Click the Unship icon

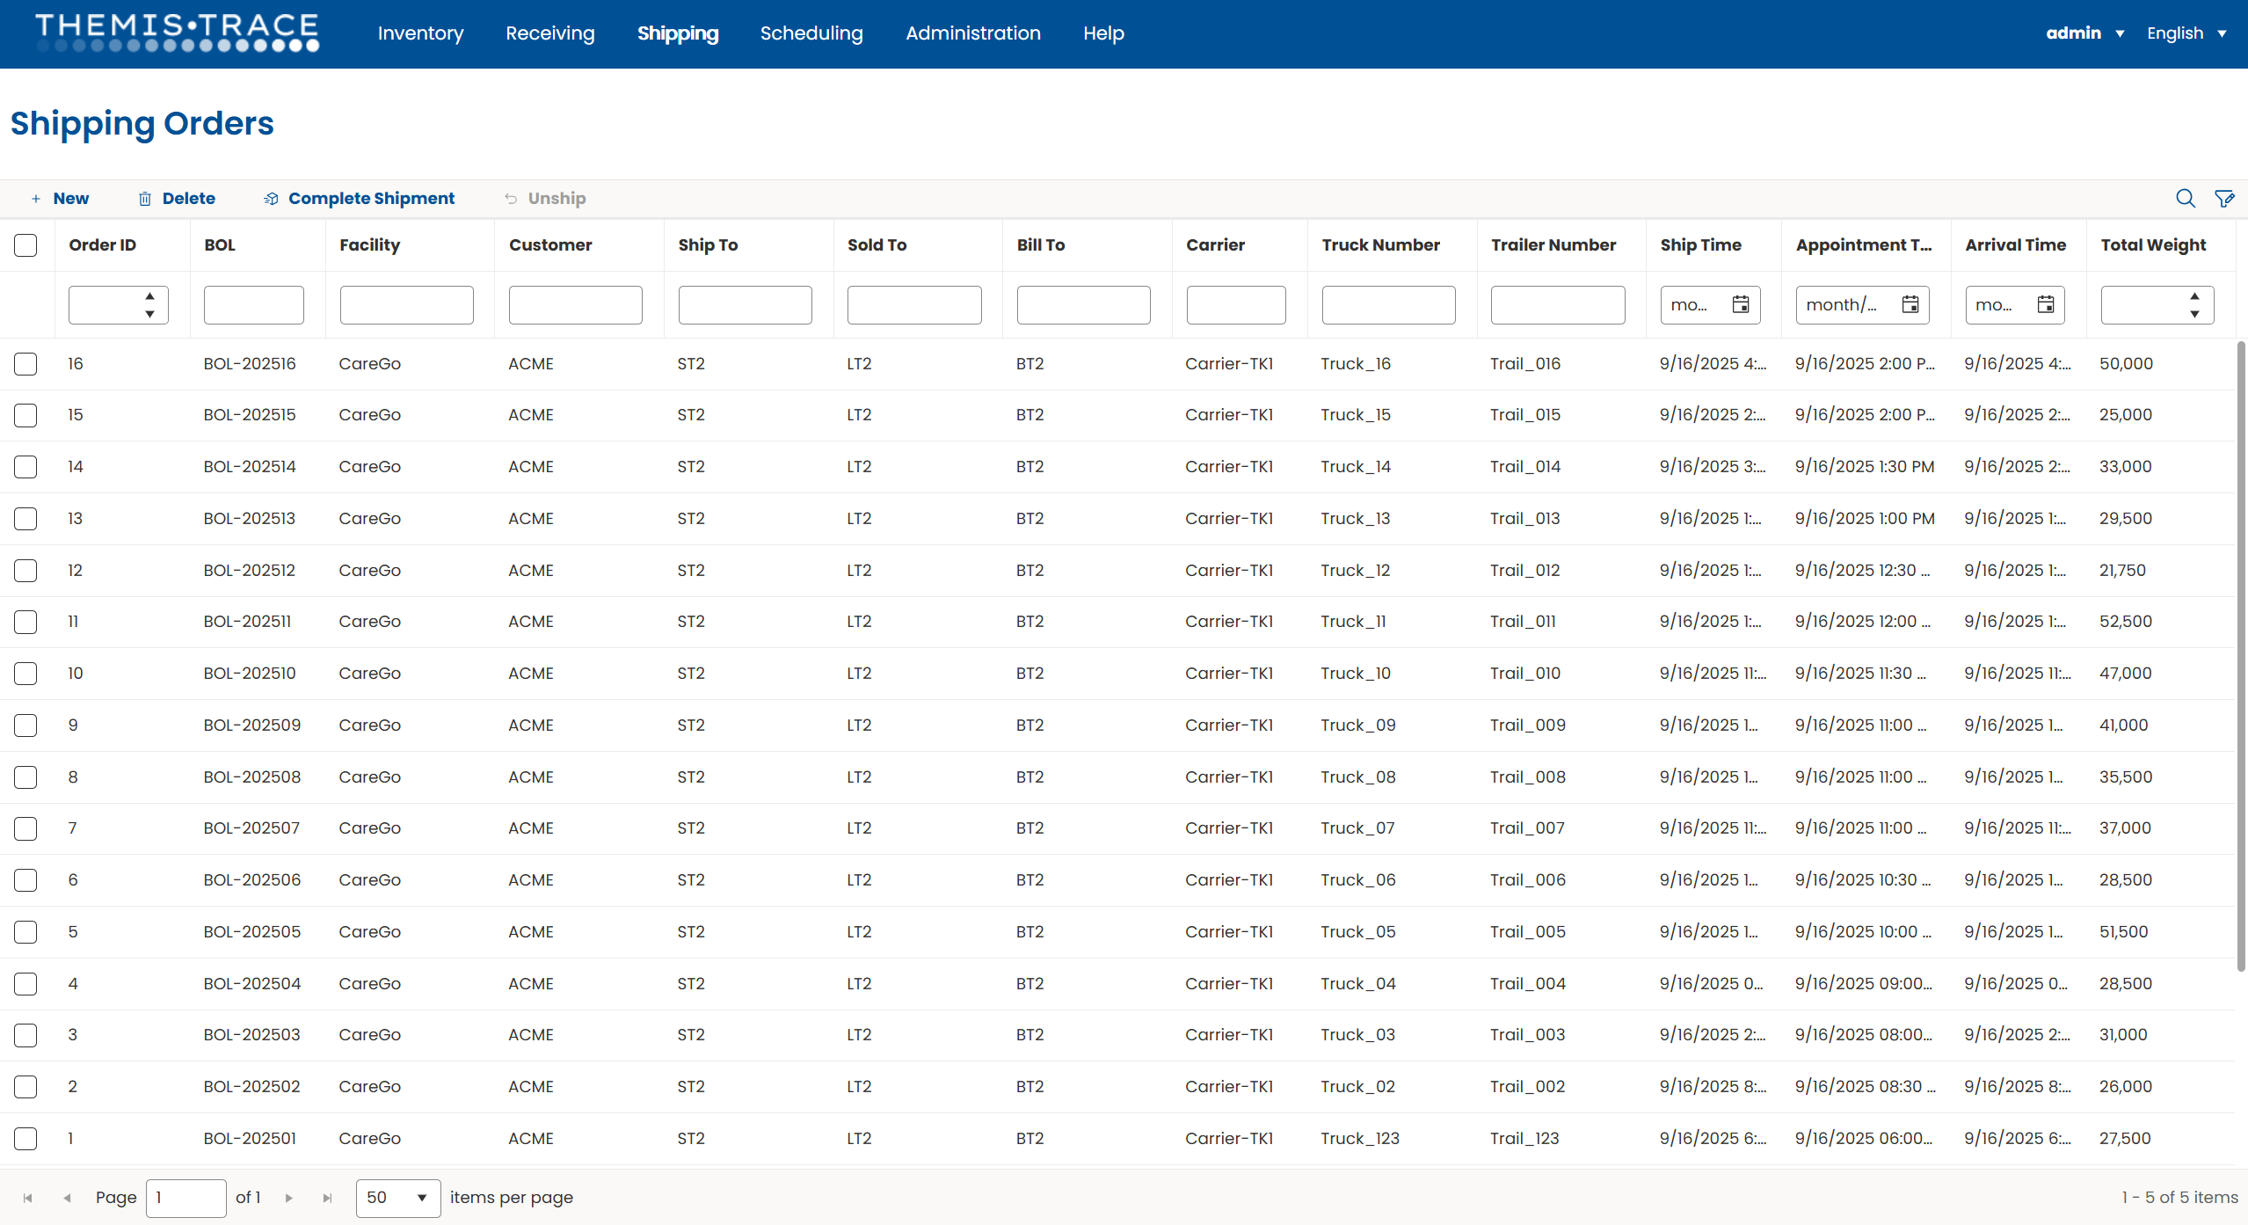tap(511, 198)
